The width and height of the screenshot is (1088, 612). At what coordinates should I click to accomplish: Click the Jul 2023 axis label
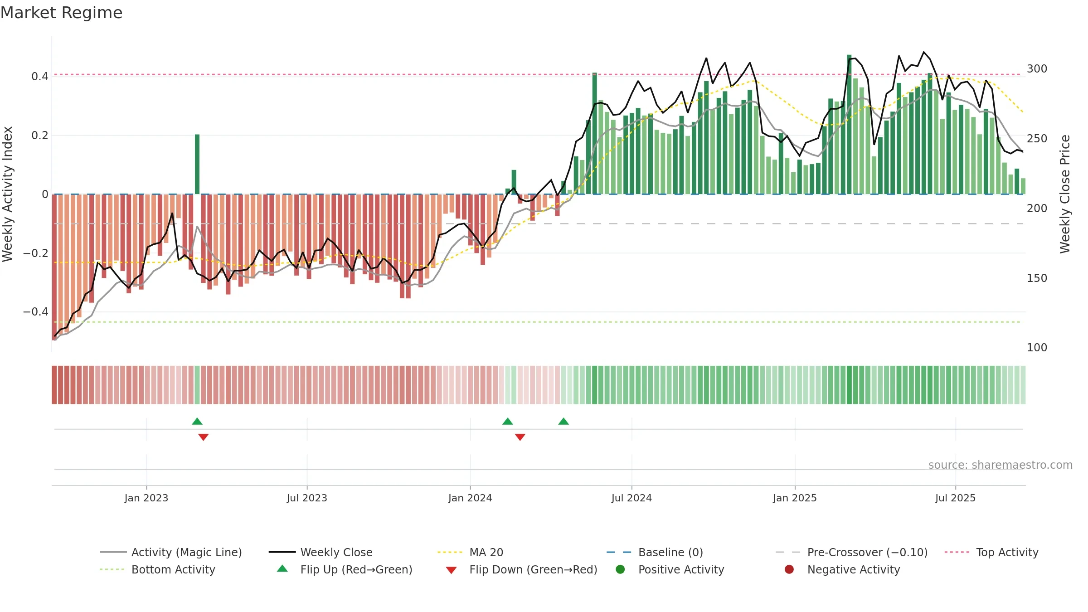(x=307, y=498)
